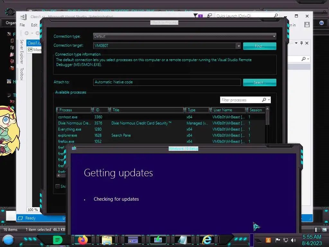Image resolution: width=329 pixels, height=247 pixels.
Task: Open the side panel window position dropdown
Action: coord(296,43)
